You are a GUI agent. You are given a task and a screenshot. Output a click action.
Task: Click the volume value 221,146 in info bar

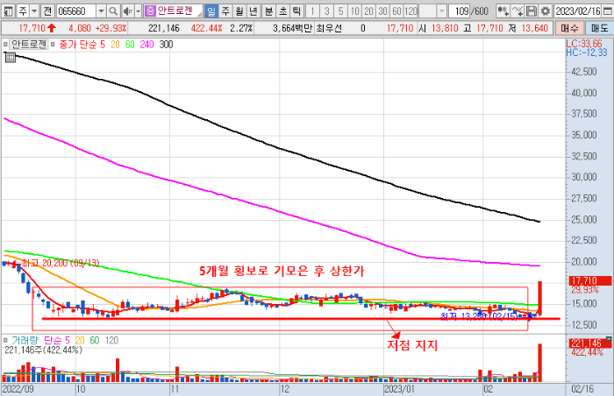point(164,28)
